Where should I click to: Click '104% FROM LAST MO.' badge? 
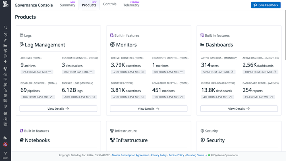[x=260, y=72]
